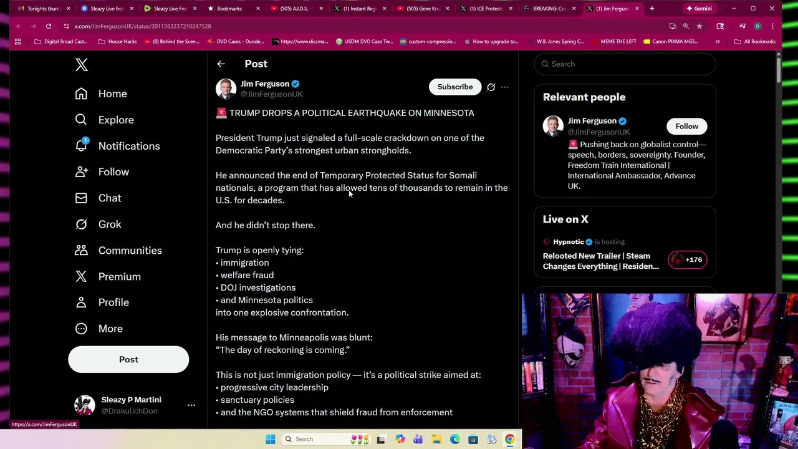Click the X search field
Viewport: 798px width, 449px height.
(625, 64)
